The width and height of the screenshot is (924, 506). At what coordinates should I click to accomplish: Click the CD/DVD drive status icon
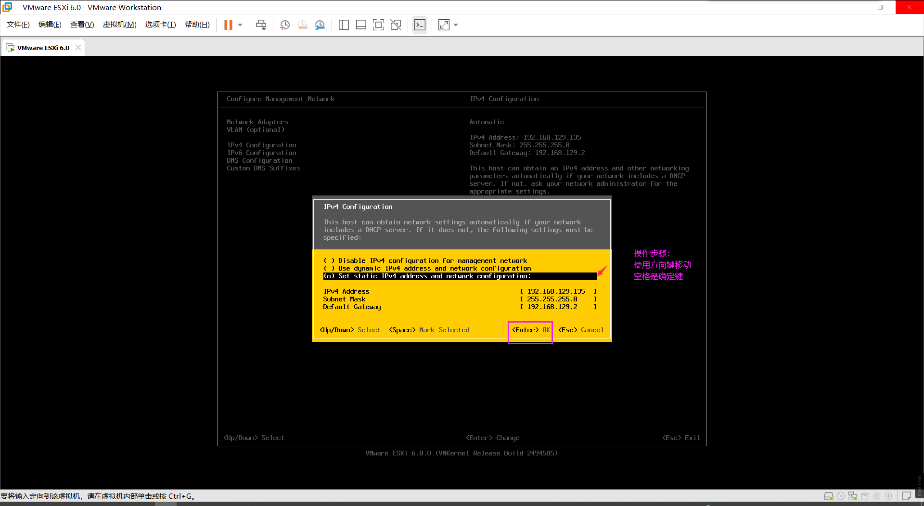pos(841,496)
